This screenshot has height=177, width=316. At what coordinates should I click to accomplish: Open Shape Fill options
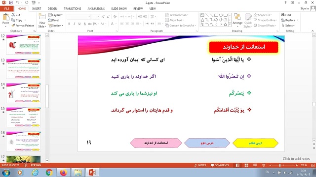coord(263,15)
